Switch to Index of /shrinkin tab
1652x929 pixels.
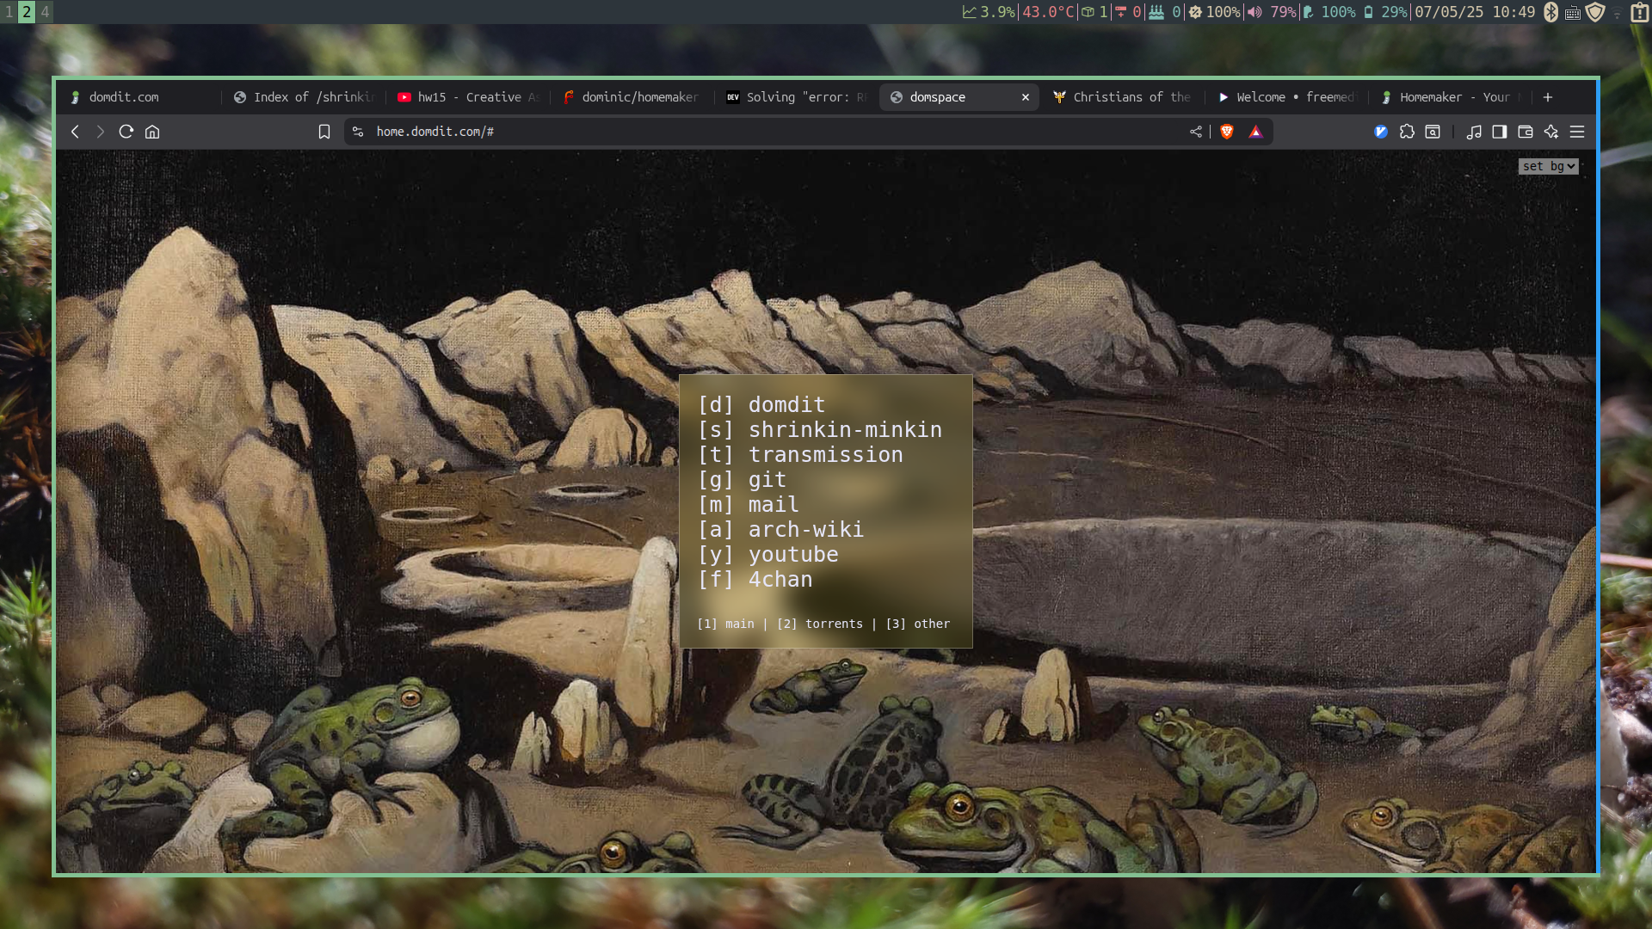coord(305,97)
